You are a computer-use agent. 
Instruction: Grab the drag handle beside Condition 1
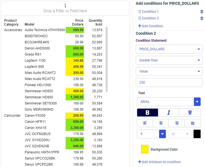[x=139, y=12]
